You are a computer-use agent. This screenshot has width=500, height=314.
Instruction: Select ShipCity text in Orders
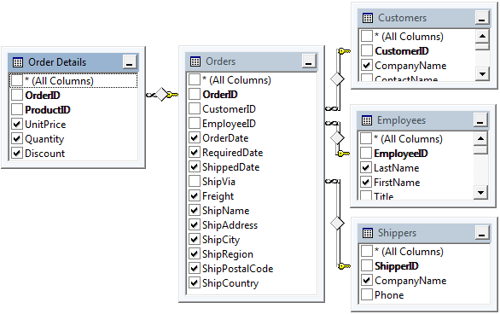221,240
